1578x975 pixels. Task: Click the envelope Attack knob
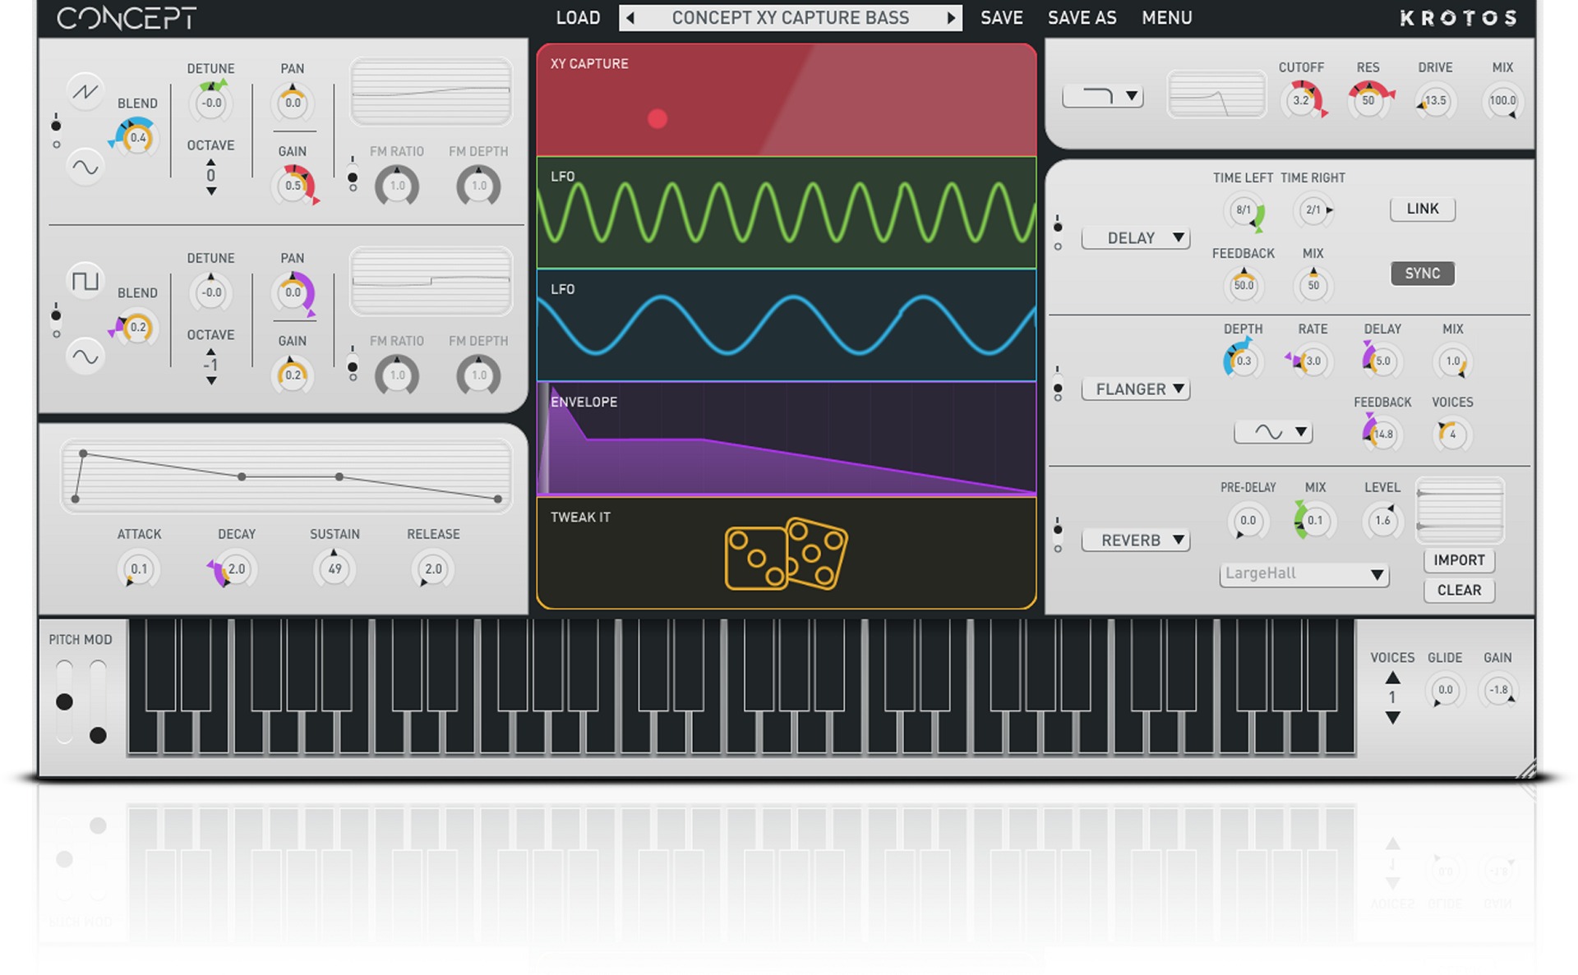tap(139, 569)
